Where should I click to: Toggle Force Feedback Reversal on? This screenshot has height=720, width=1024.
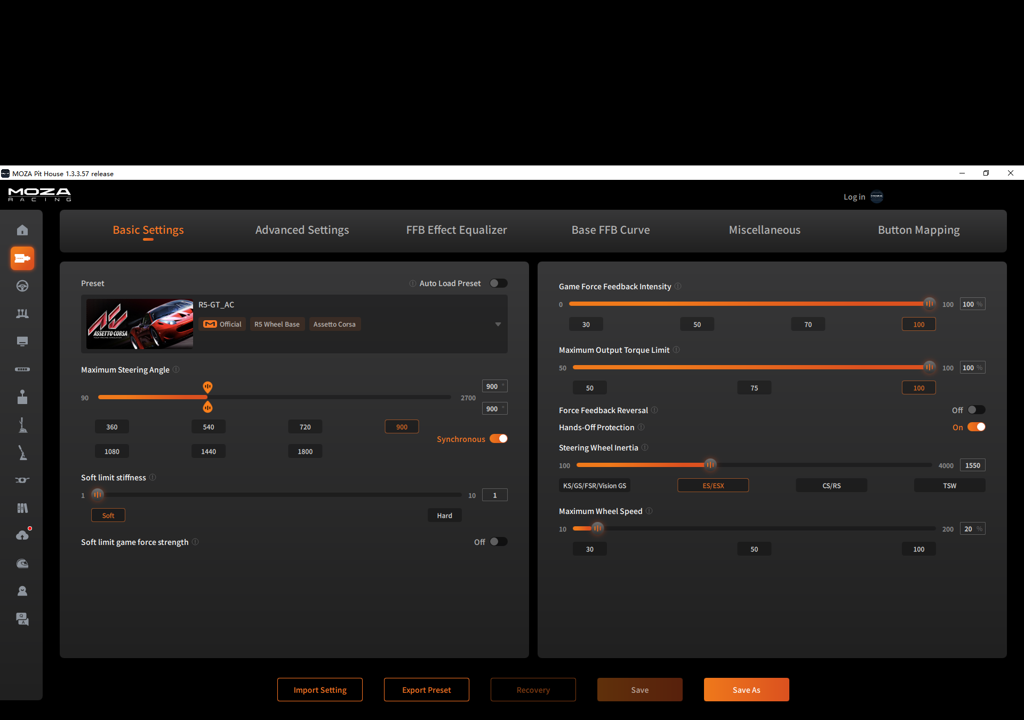click(x=977, y=410)
